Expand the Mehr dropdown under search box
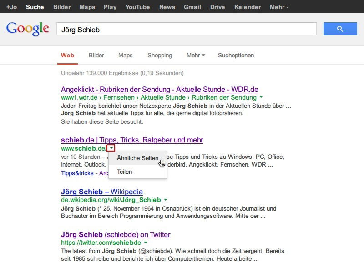 point(196,55)
